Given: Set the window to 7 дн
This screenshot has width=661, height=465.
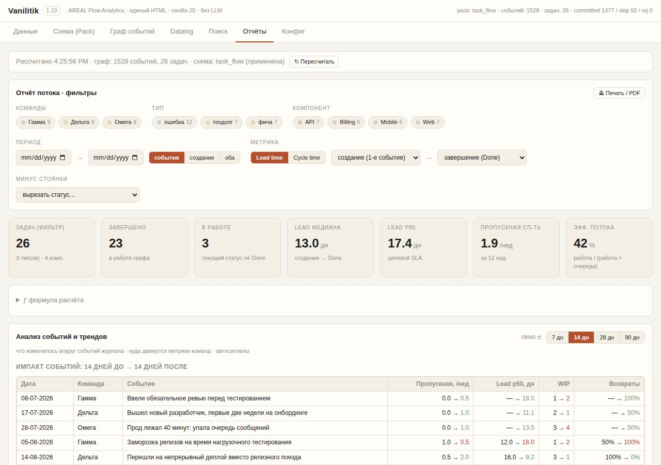Looking at the screenshot, I should click(x=558, y=337).
